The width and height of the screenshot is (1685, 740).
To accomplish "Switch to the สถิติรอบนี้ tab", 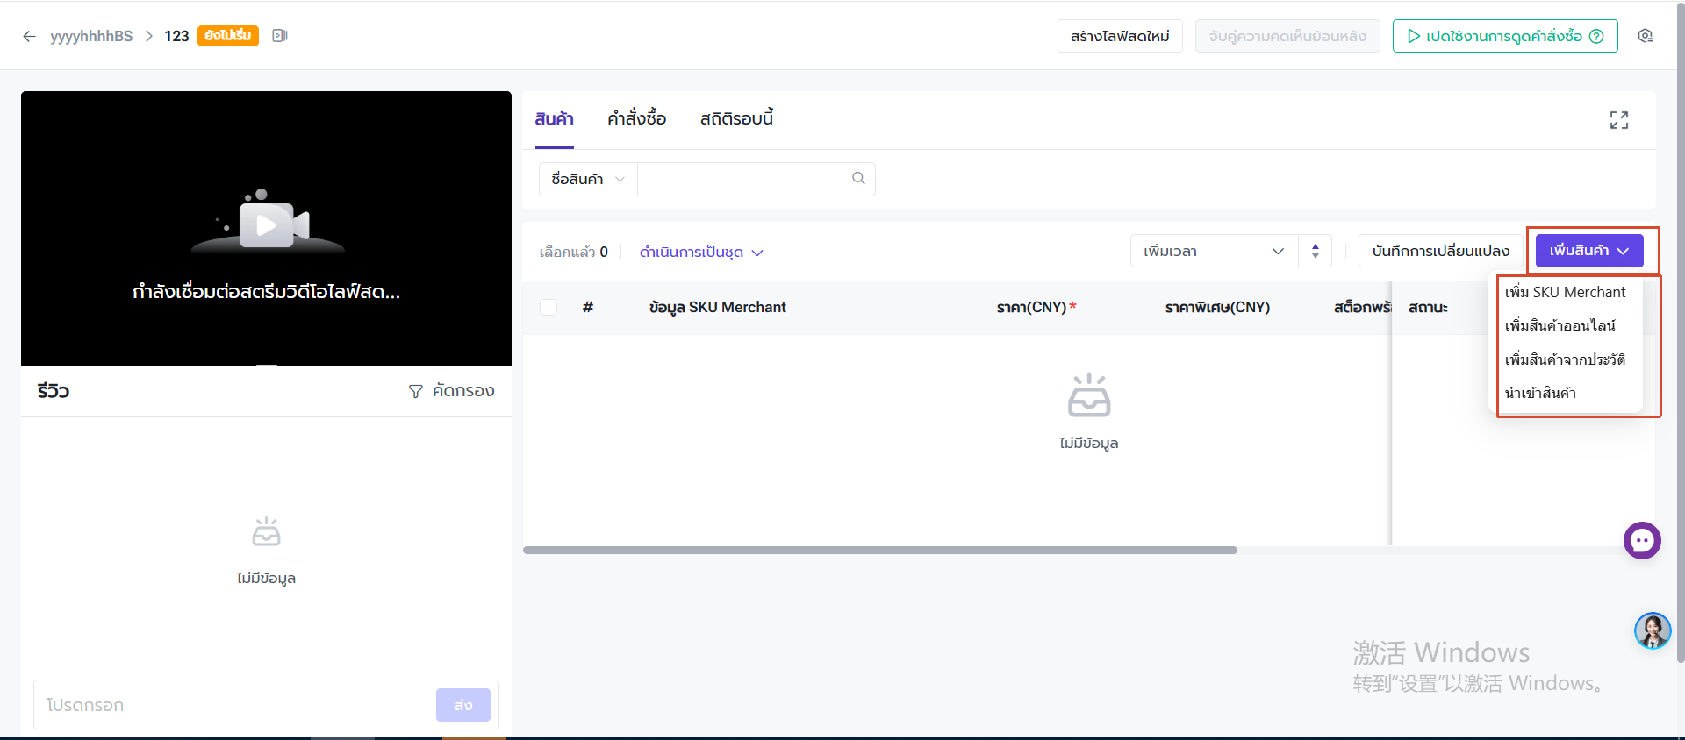I will pyautogui.click(x=736, y=119).
